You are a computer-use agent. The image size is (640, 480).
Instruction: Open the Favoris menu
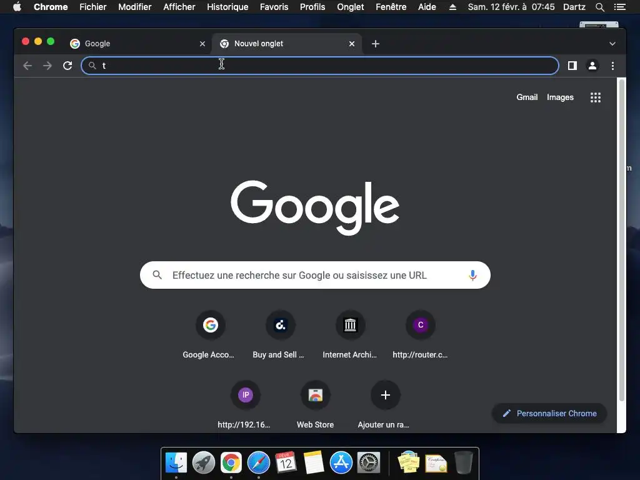[274, 7]
